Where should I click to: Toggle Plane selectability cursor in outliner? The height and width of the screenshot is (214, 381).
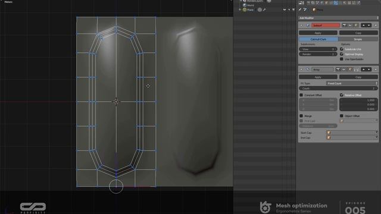click(289, 10)
